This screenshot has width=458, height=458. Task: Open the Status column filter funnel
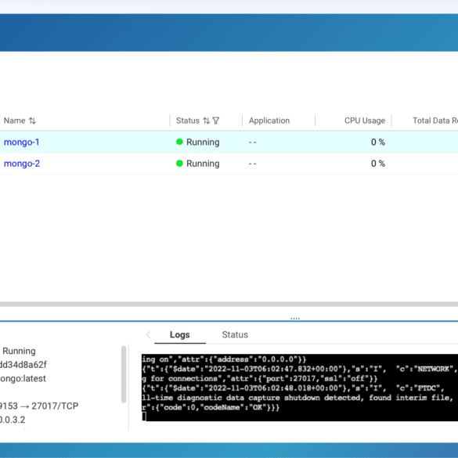[216, 121]
